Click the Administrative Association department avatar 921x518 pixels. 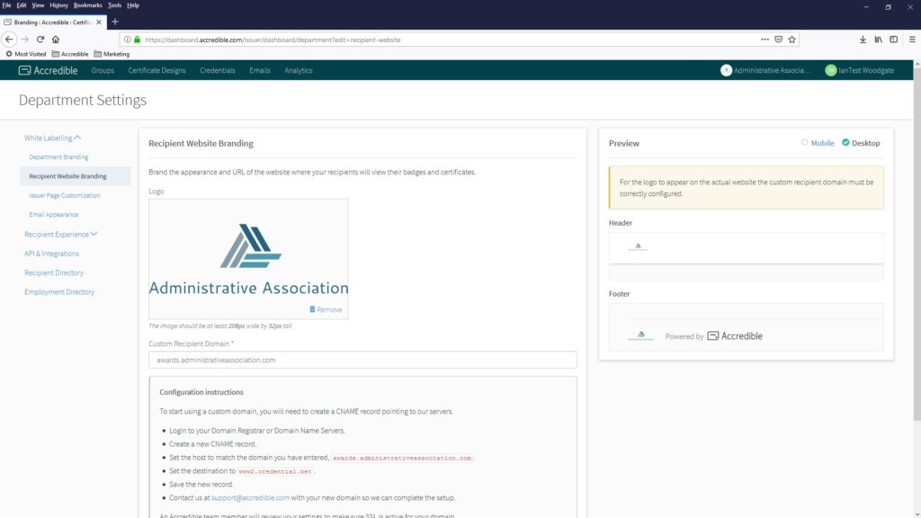tap(726, 70)
